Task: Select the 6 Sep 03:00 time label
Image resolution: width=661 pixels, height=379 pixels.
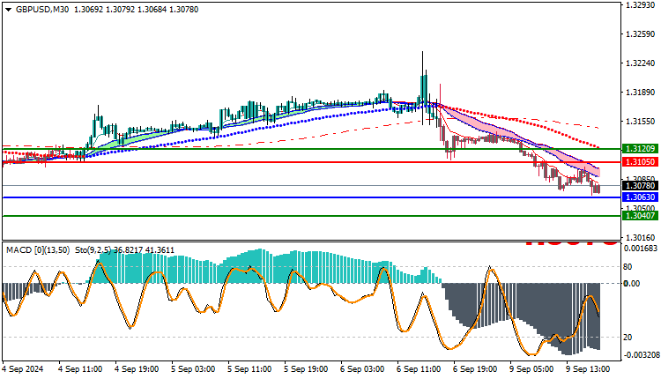Action: 362,369
